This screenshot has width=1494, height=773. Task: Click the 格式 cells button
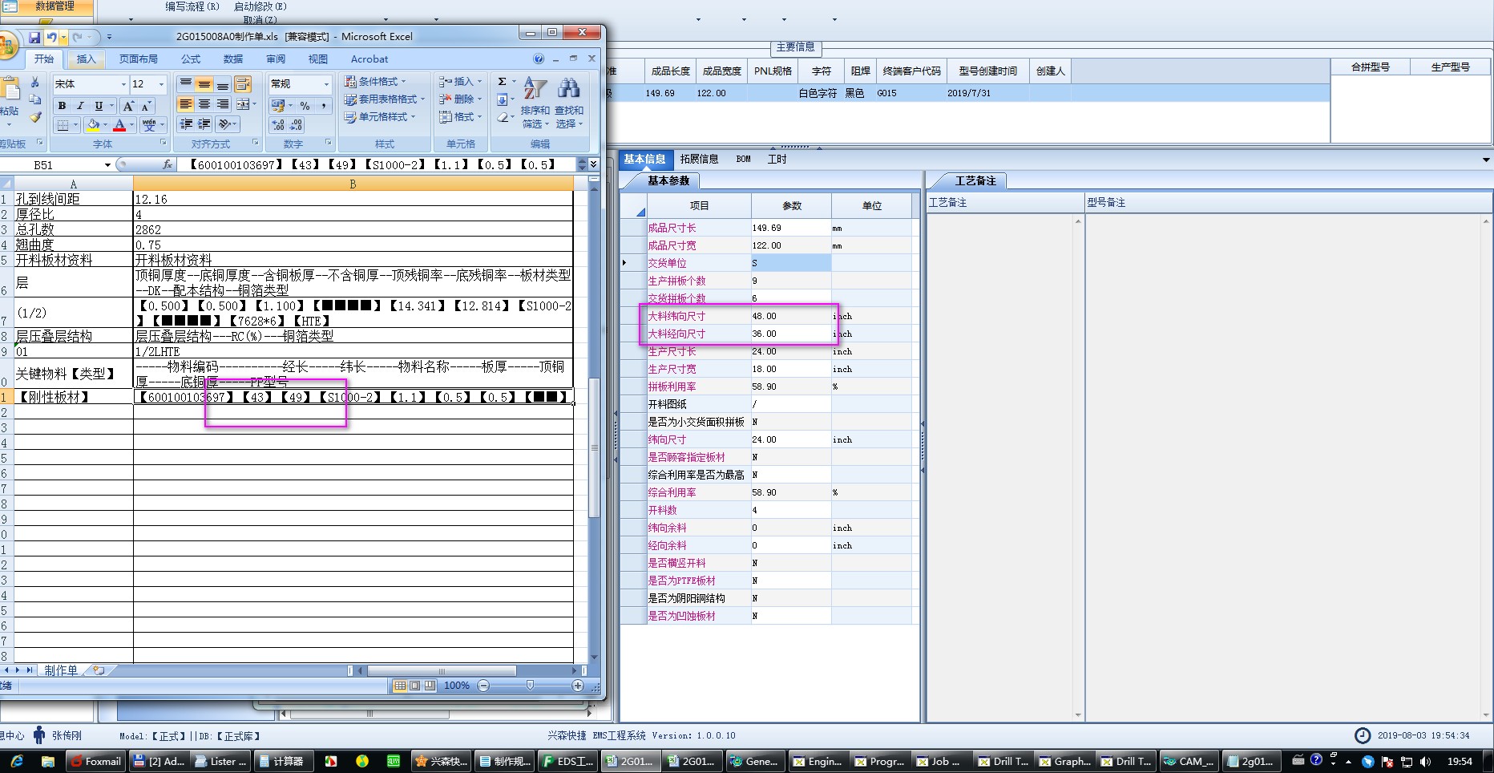click(x=460, y=117)
